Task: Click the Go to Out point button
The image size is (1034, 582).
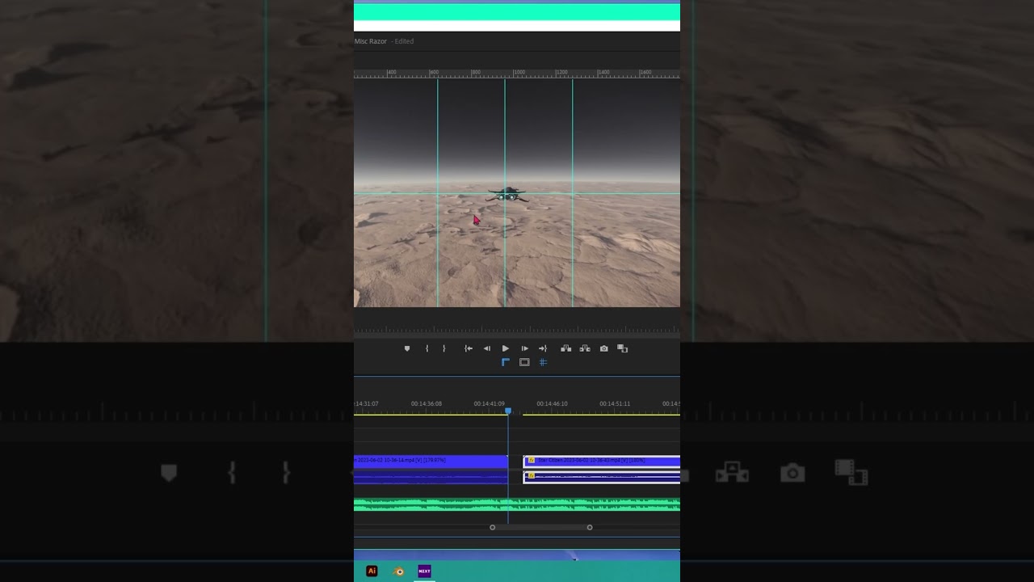Action: [x=543, y=348]
